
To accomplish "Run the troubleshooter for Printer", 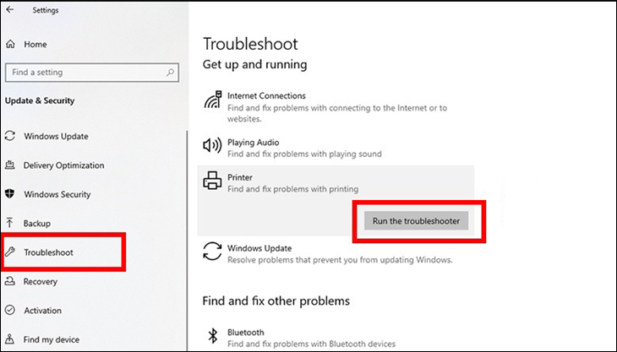I will (x=419, y=221).
